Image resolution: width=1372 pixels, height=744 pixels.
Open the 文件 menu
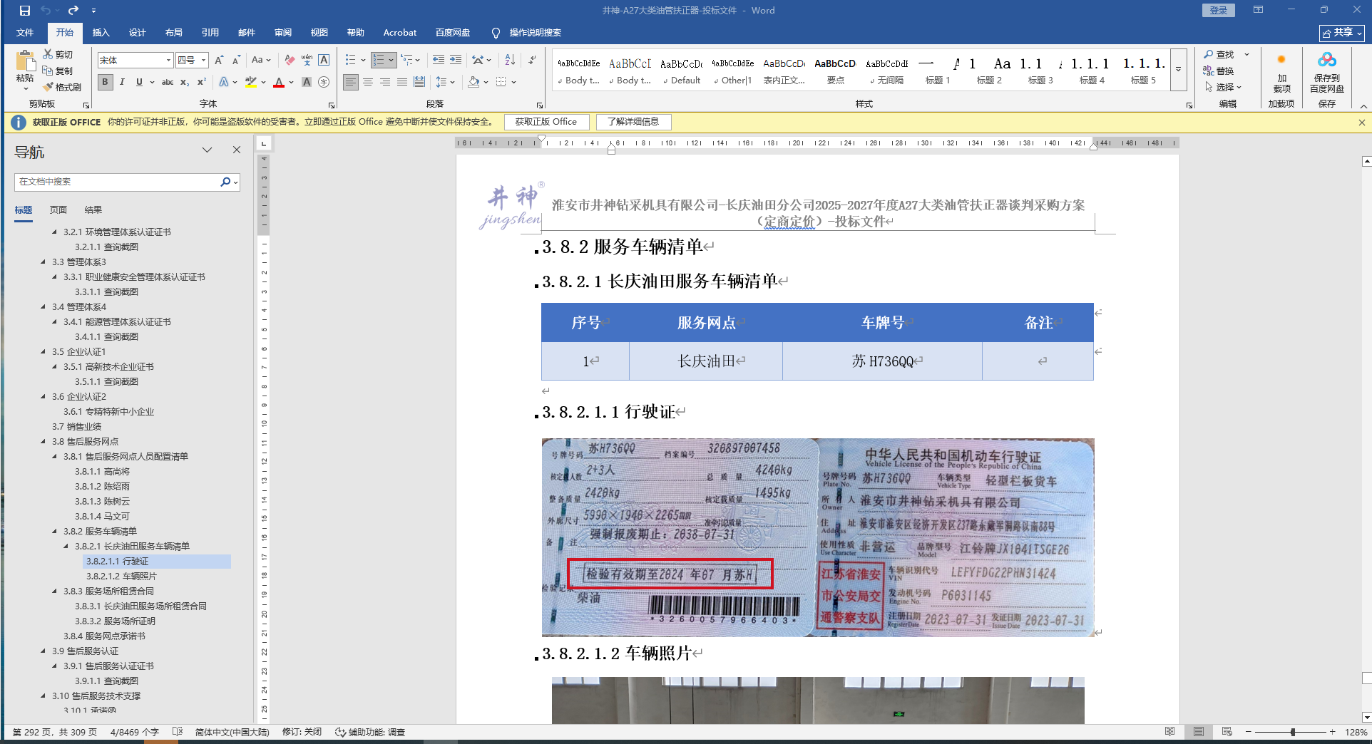pyautogui.click(x=25, y=33)
